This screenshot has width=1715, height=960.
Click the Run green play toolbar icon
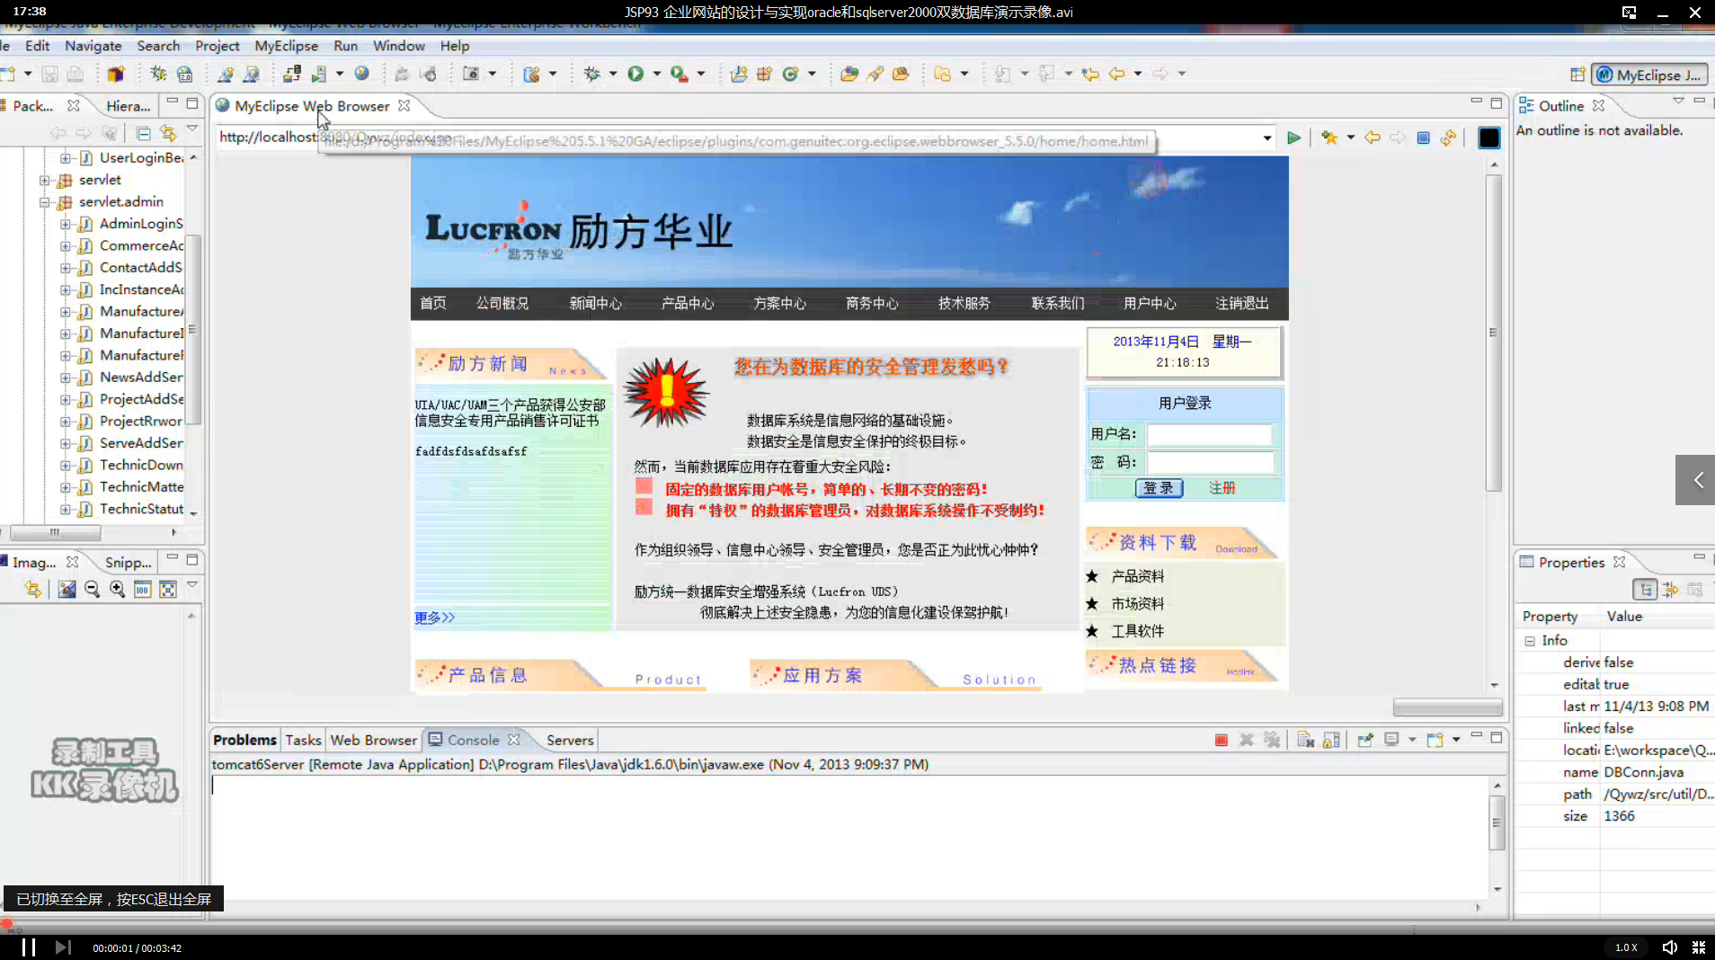pyautogui.click(x=635, y=74)
